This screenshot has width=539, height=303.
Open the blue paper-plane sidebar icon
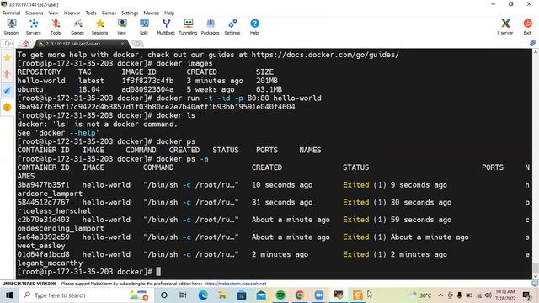coord(8,91)
